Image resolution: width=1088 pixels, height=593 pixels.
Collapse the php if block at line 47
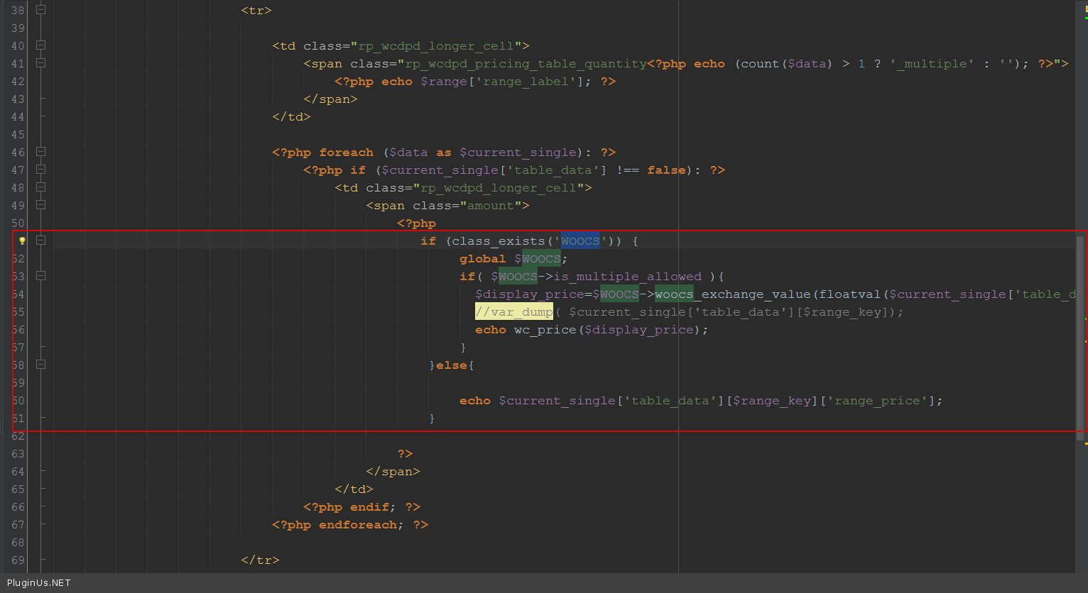[40, 170]
